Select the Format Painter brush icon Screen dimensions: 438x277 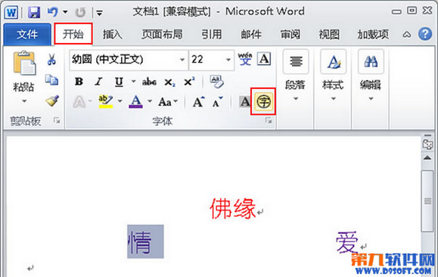[x=52, y=100]
